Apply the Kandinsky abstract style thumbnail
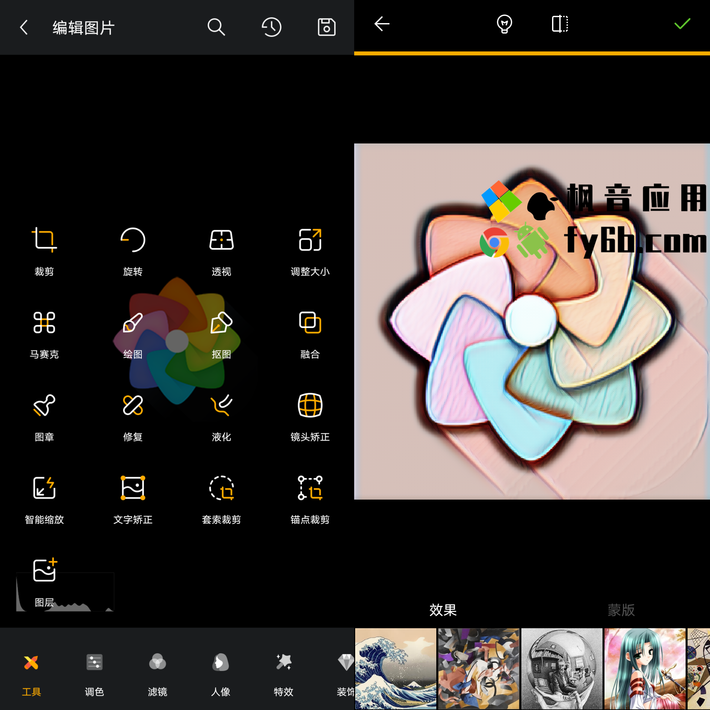 [698, 669]
